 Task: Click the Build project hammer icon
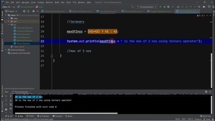tap(132, 7)
